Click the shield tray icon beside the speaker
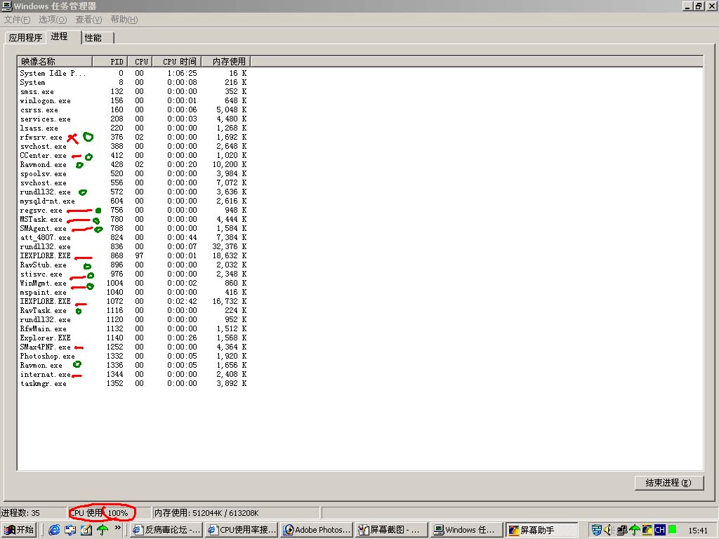Screen dimensions: 719x539 [x=596, y=530]
